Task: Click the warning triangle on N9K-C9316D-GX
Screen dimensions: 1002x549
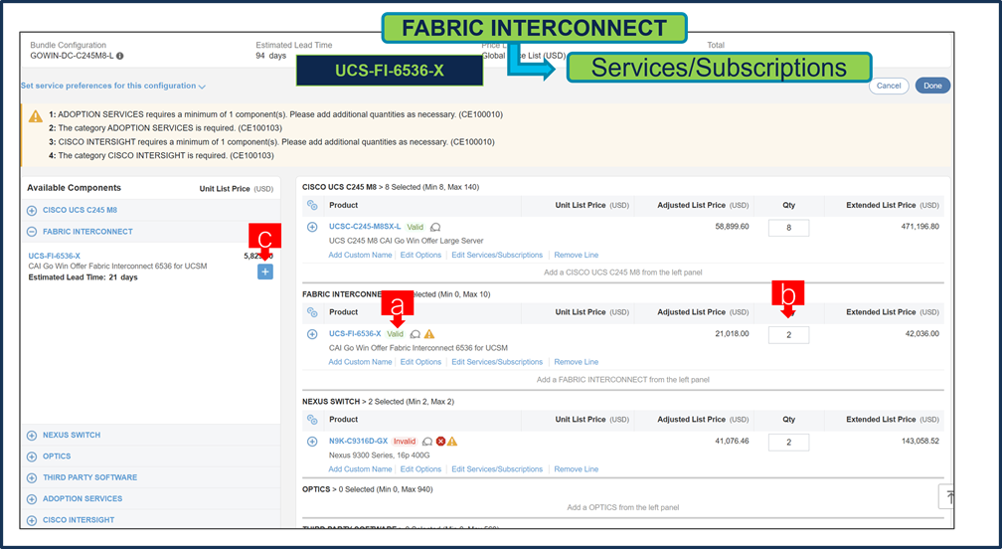Action: point(452,442)
